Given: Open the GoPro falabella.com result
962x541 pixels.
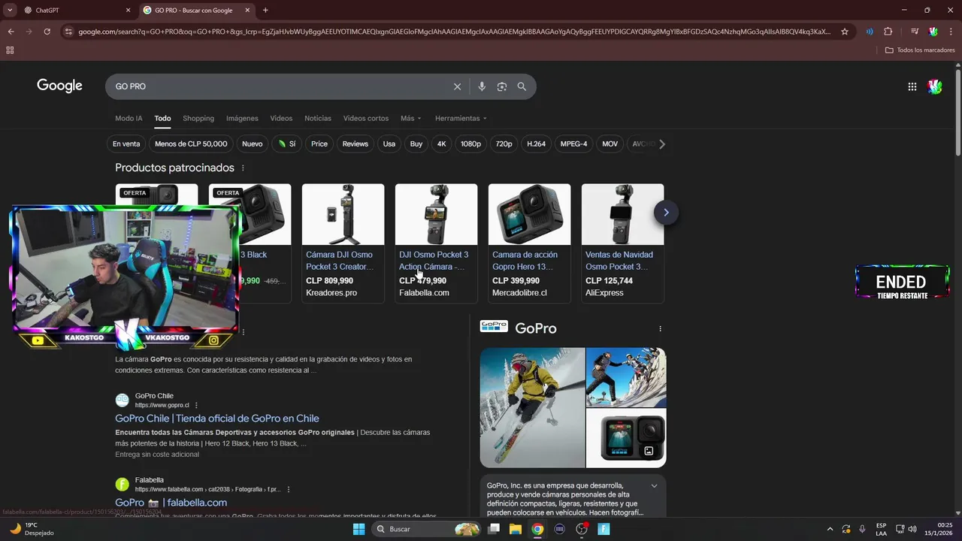Looking at the screenshot, I should (x=171, y=503).
